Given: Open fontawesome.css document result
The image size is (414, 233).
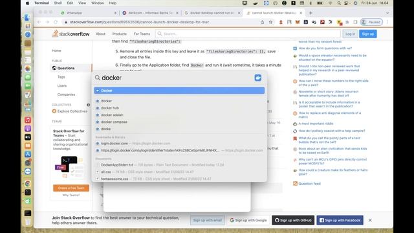Looking at the screenshot, I should coord(179,179).
